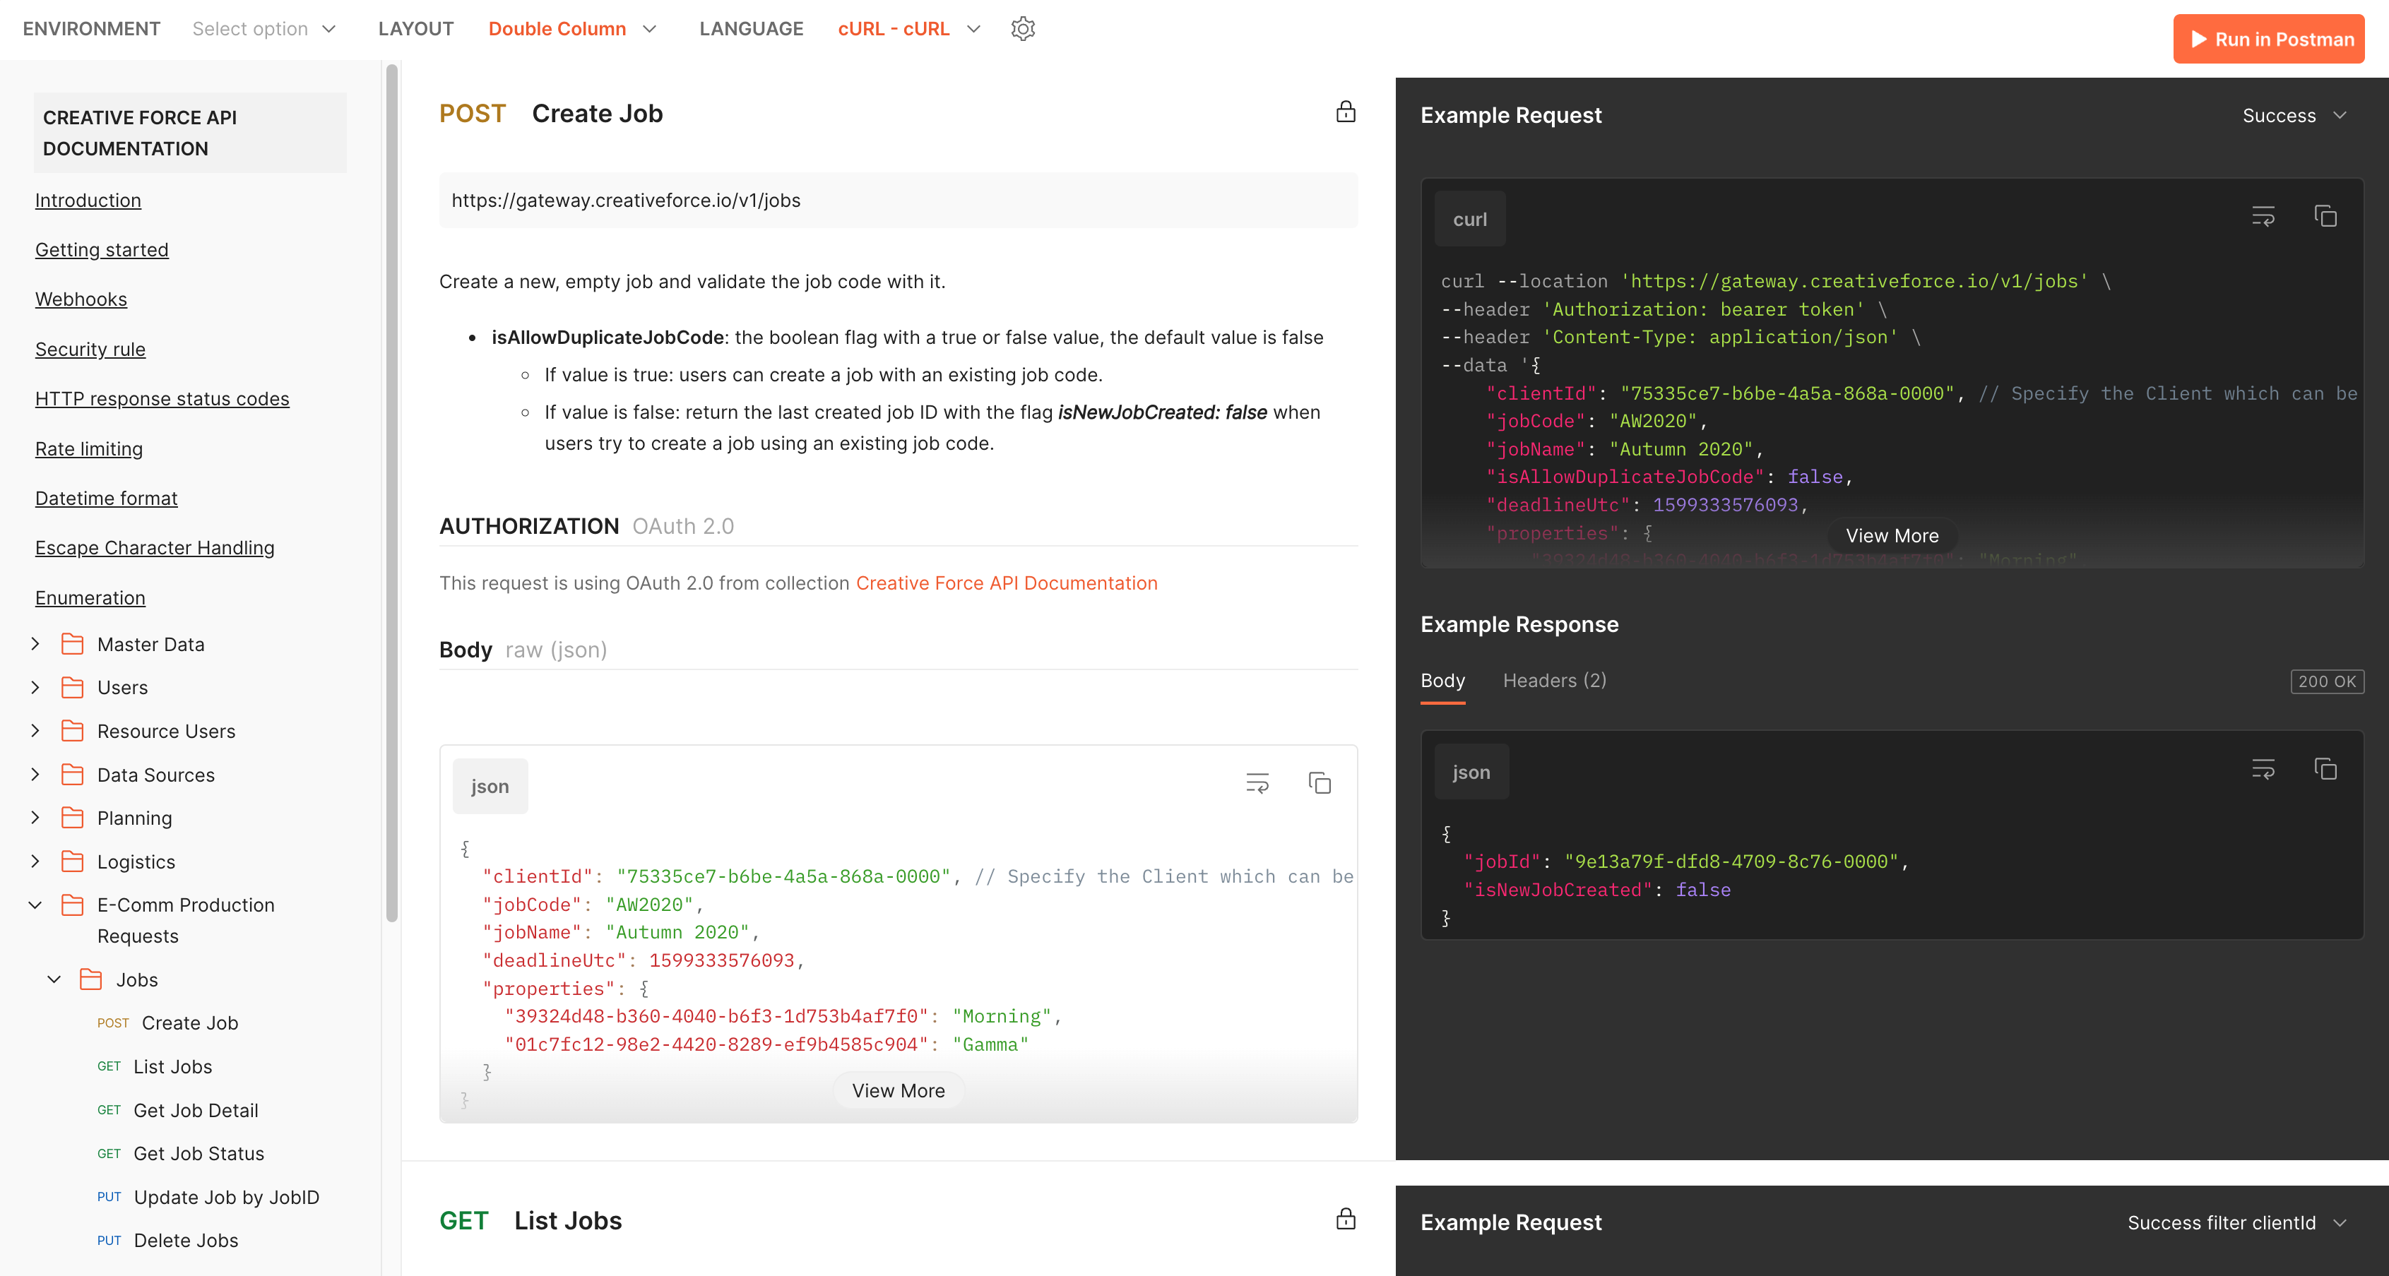Toggle line wrapping in the JSON body
The image size is (2389, 1276).
(x=1257, y=782)
